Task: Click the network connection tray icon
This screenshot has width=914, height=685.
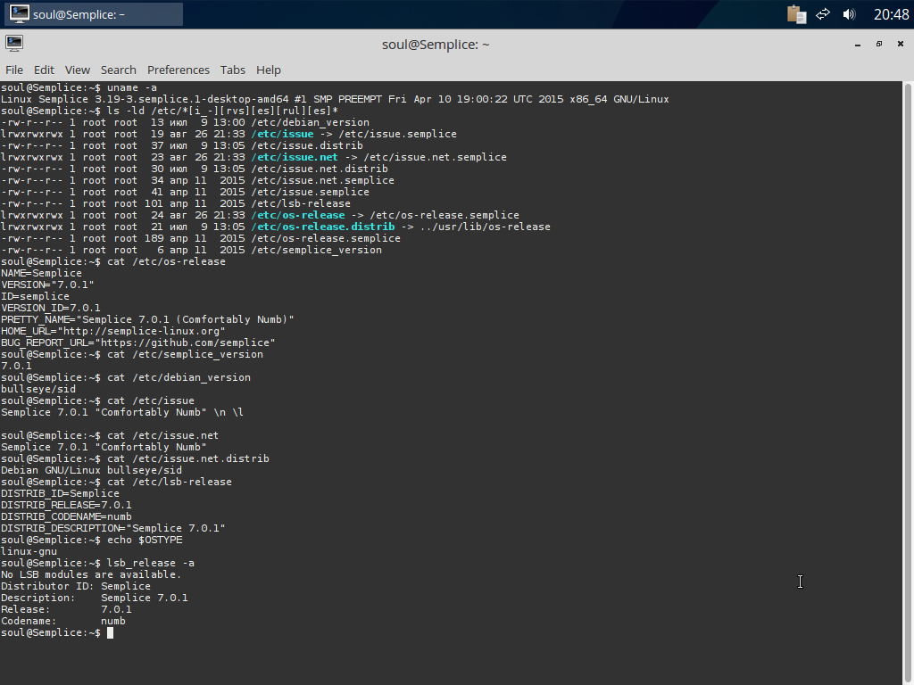Action: [x=822, y=14]
